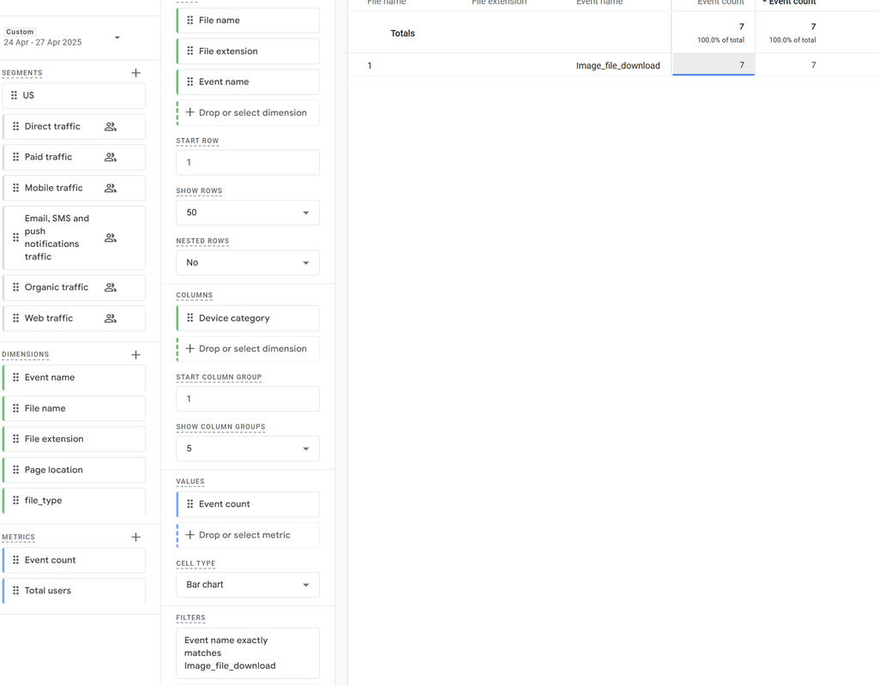
Task: Click Drop or select metric under Values
Action: tap(248, 535)
